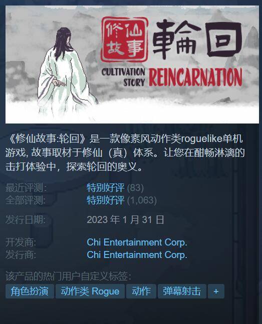Select the 角色扮演 tag

30,291
